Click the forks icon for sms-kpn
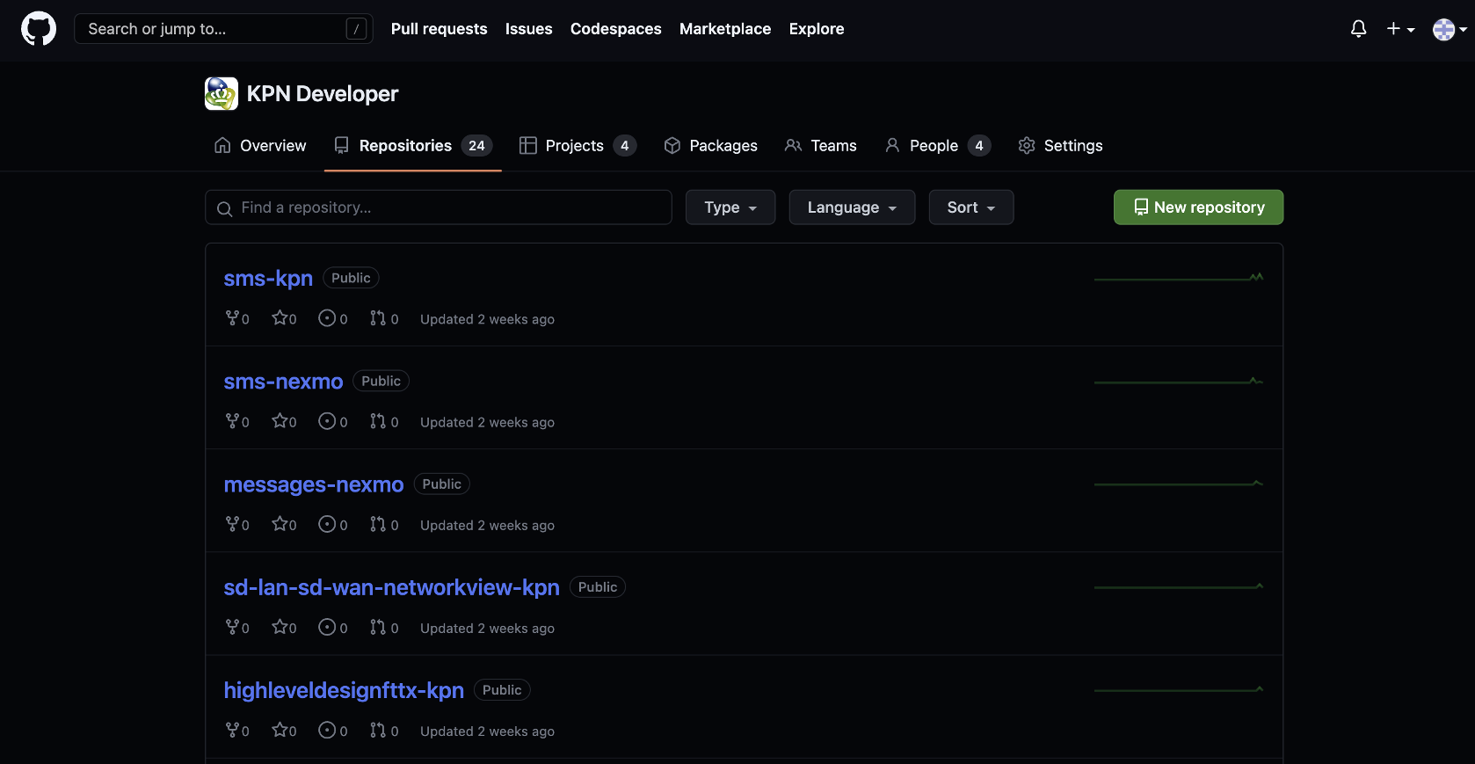Image resolution: width=1475 pixels, height=764 pixels. [x=232, y=318]
